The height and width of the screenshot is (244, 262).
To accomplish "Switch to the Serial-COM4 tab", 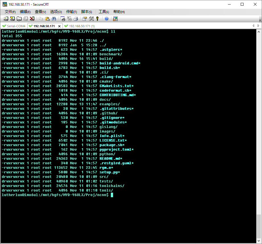I will (x=14, y=26).
